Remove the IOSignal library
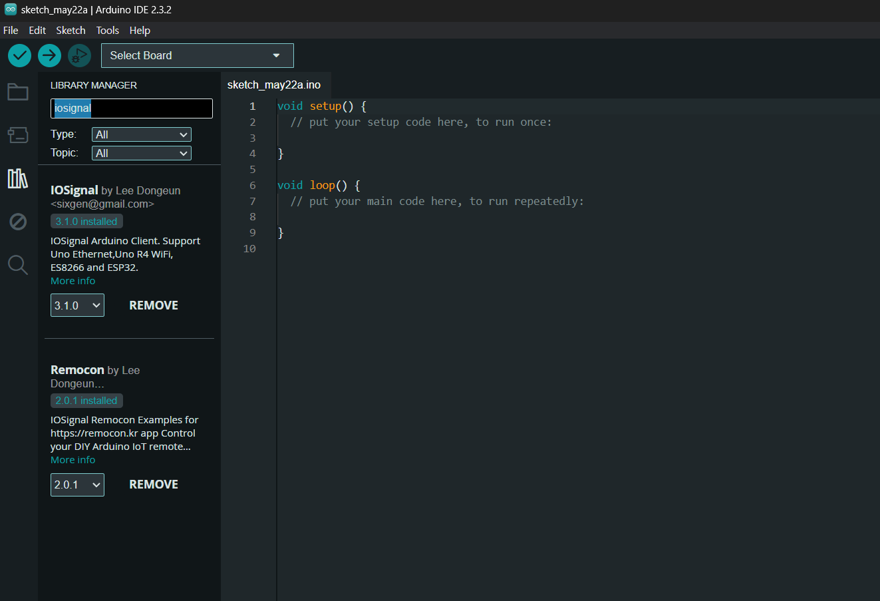 (x=154, y=305)
